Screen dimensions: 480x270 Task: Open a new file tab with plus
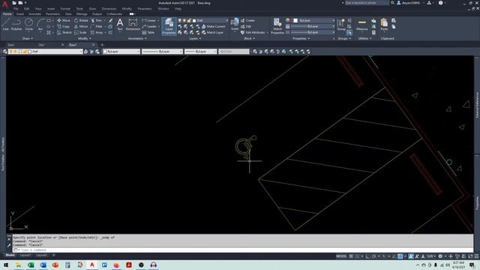click(x=102, y=45)
